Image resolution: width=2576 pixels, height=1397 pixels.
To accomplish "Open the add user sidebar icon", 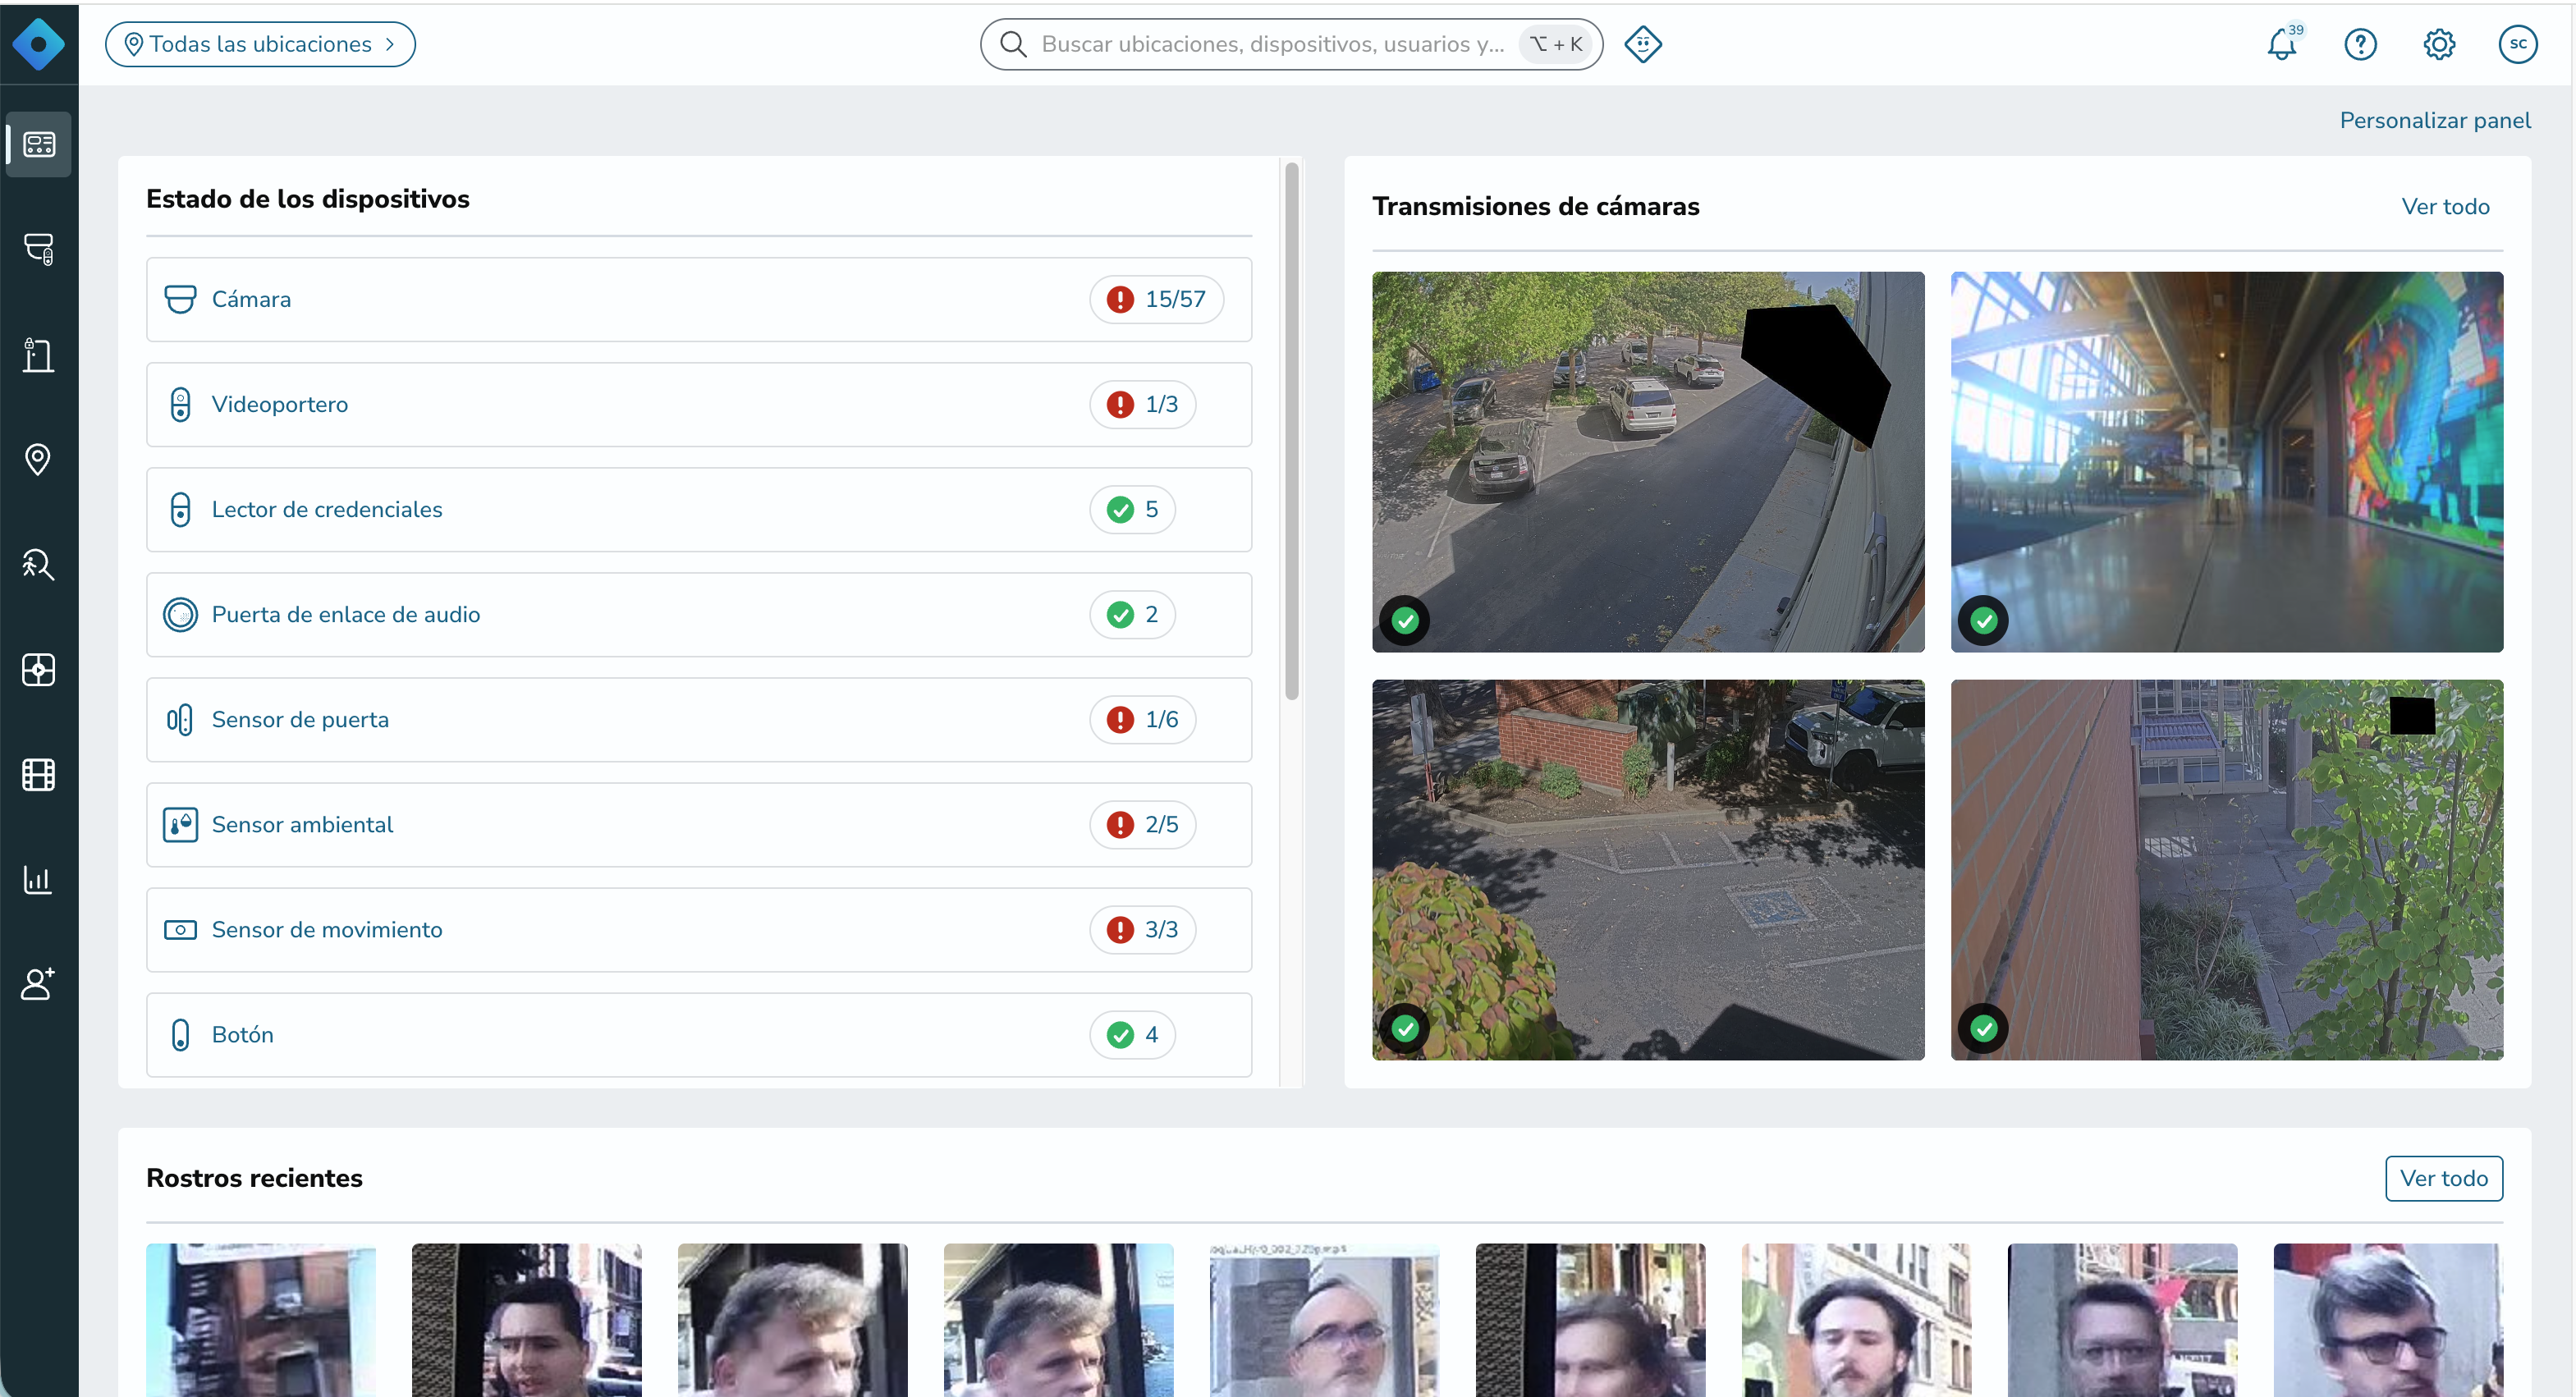I will pyautogui.click(x=39, y=984).
